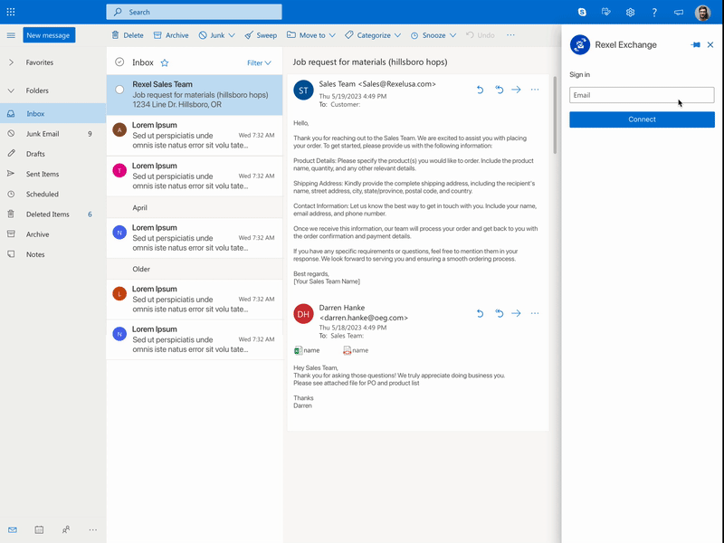Open the My Day to-do icon
Screen dimensions: 724x543
606,12
